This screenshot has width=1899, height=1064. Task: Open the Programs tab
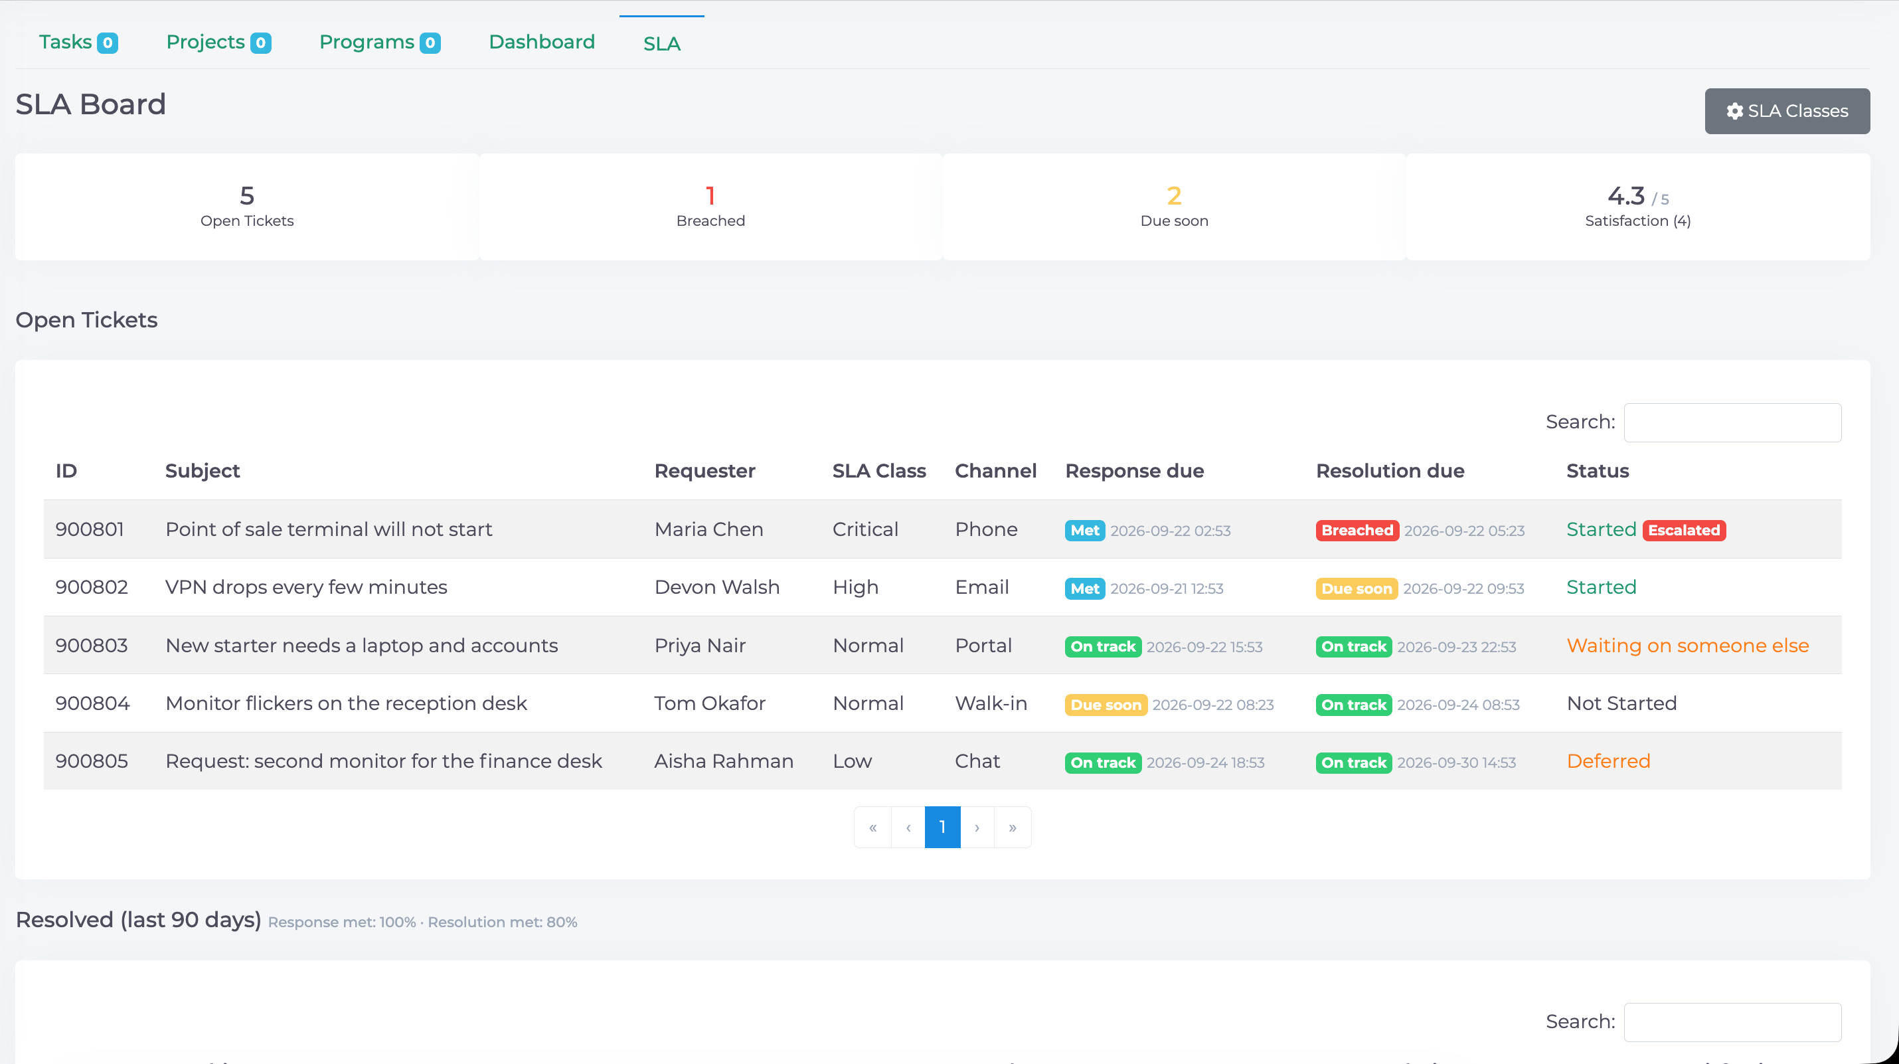click(x=380, y=42)
